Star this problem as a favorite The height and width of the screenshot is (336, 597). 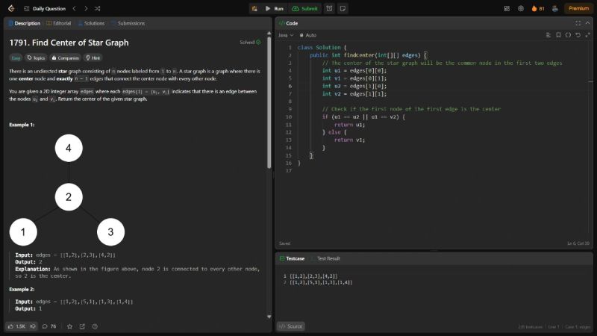coord(70,326)
